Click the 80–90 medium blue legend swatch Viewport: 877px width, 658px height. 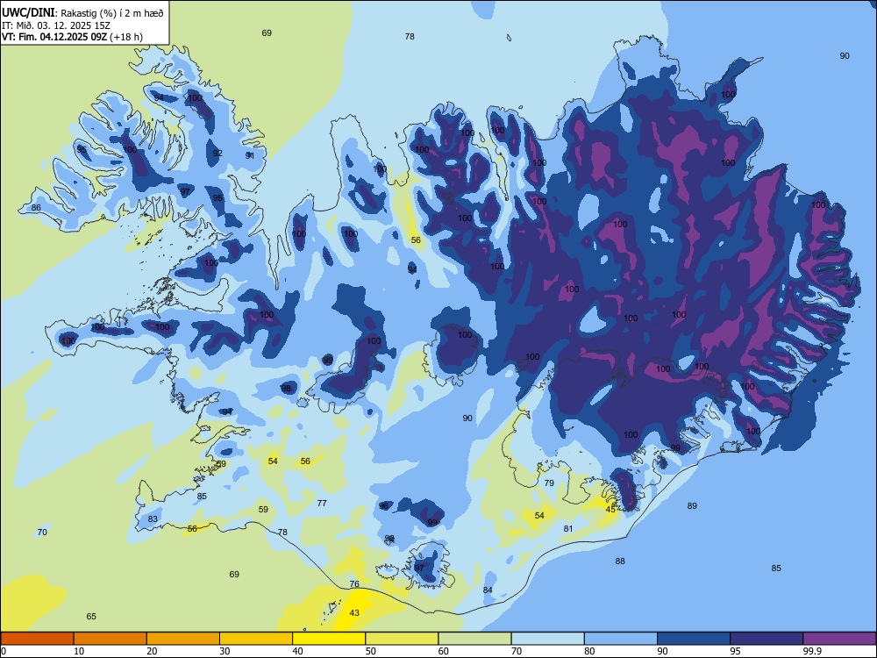(621, 639)
